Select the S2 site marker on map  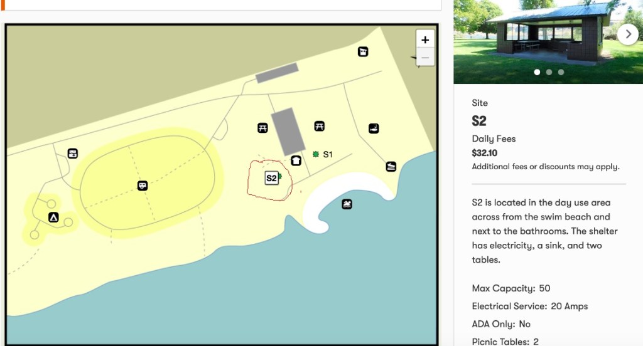click(271, 178)
